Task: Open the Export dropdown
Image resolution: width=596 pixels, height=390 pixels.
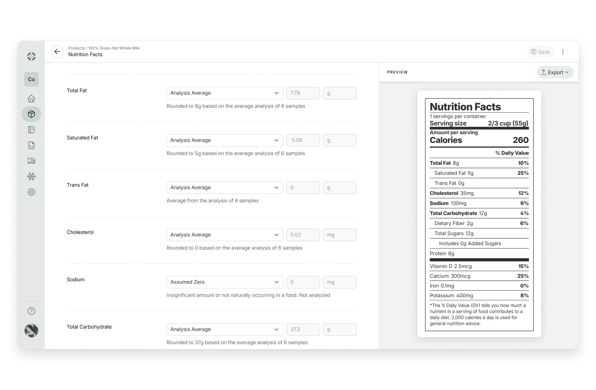Action: pyautogui.click(x=555, y=72)
